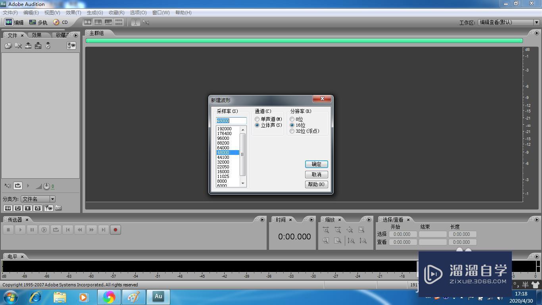This screenshot has width=542, height=305.
Task: Open 电平 panel options arrow menu
Action: coord(537,257)
